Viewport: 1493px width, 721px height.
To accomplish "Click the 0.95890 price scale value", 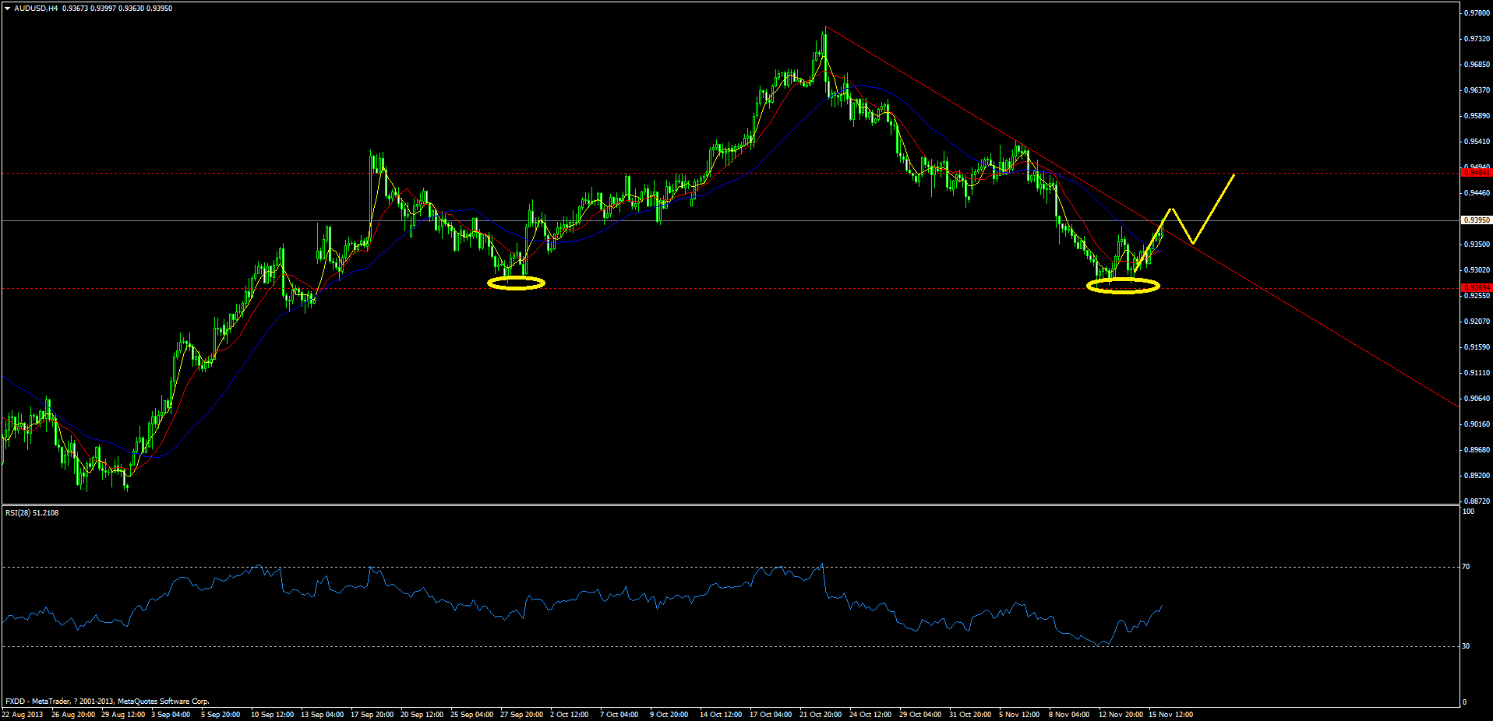I will 1477,116.
